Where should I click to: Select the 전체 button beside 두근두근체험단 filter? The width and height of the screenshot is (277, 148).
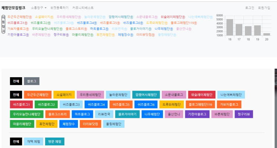[x=16, y=95]
